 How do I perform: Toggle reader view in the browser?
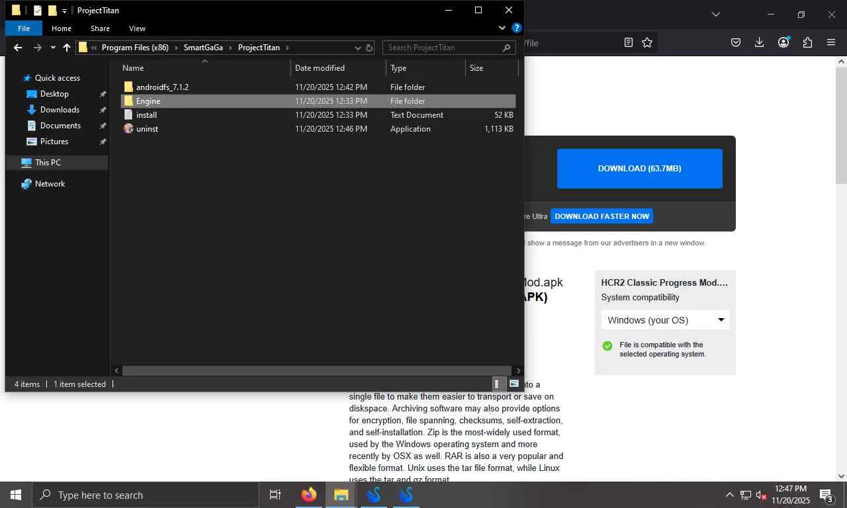pyautogui.click(x=629, y=42)
